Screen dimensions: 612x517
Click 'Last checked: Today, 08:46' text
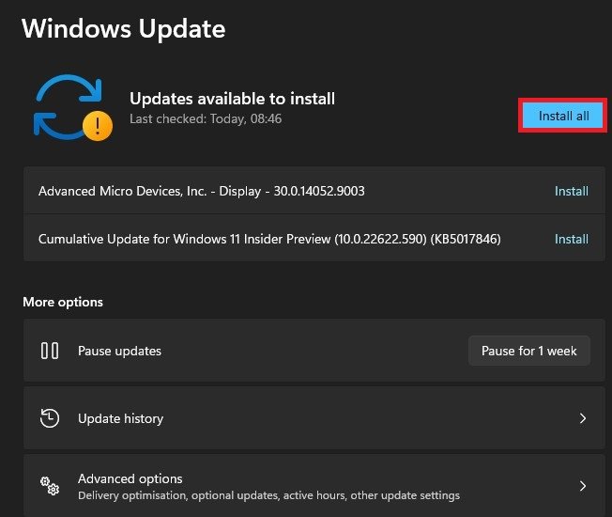(206, 118)
